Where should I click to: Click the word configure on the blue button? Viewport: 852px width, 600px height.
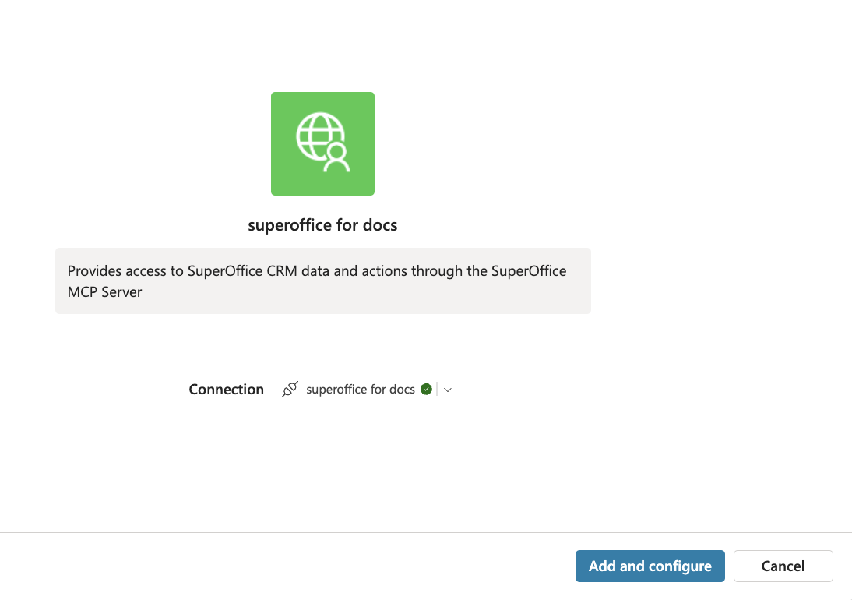pyautogui.click(x=681, y=566)
